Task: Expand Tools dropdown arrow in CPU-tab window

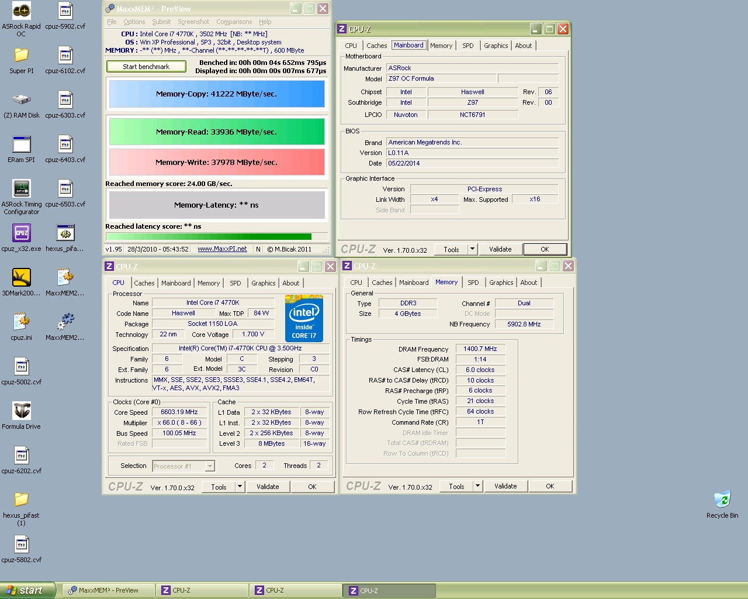Action: [240, 487]
